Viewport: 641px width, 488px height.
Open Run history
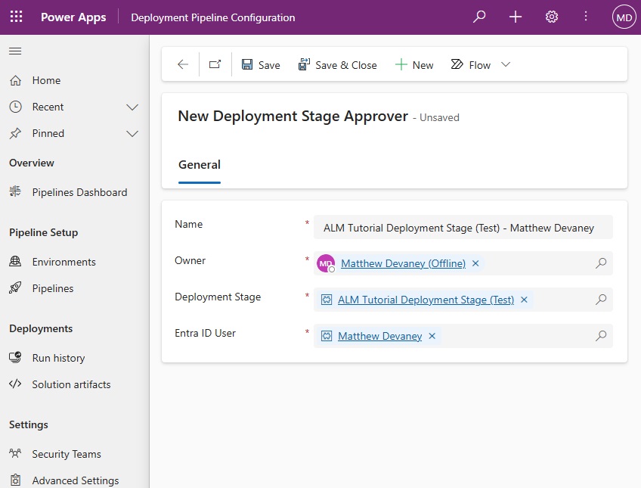(x=58, y=358)
